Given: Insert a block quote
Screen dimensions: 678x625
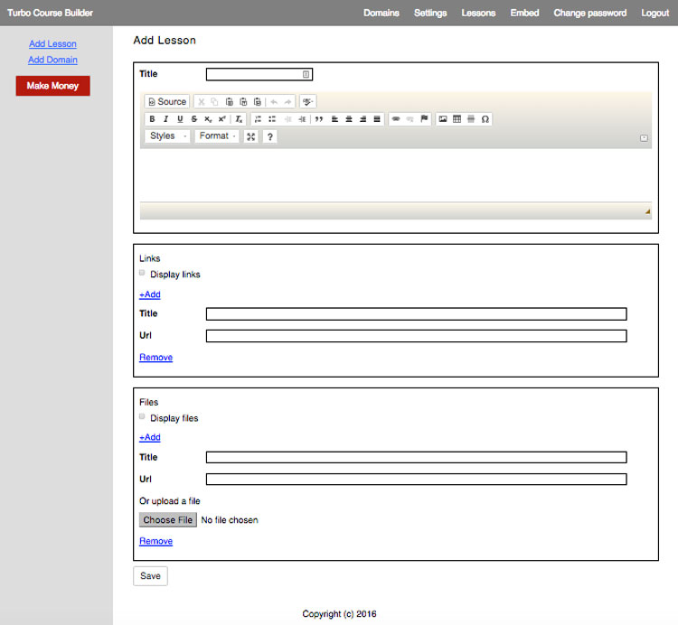Looking at the screenshot, I should (x=319, y=119).
